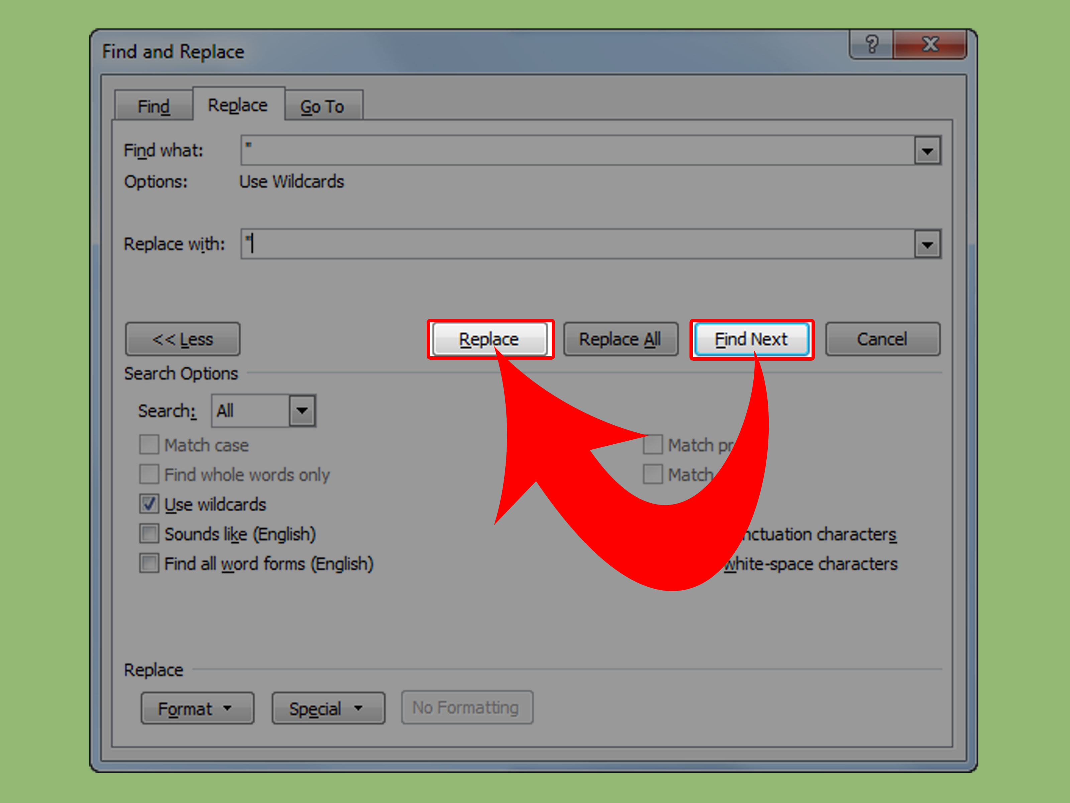Screen dimensions: 1070x803
Task: Open the Format menu button
Action: (x=197, y=709)
